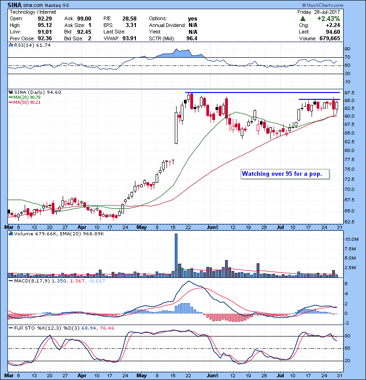Click the 'MACD(8,17,9)' indicator label
This screenshot has height=380, width=366.
[x=32, y=281]
